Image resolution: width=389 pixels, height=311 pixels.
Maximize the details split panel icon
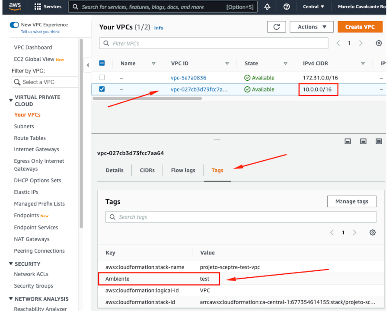pyautogui.click(x=379, y=141)
